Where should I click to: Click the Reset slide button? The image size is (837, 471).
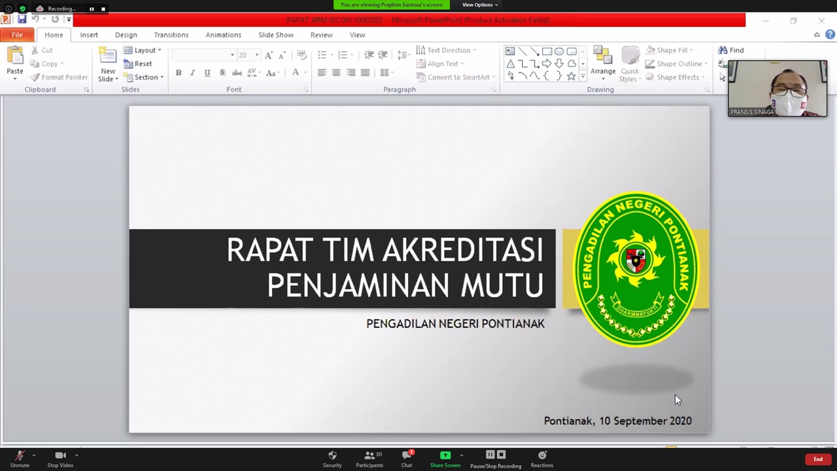[138, 63]
